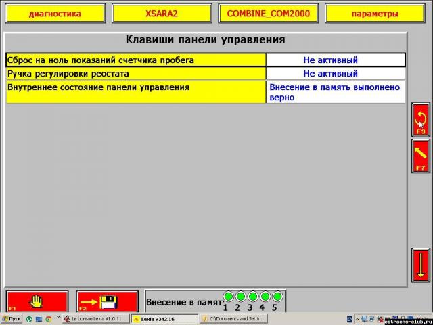Expand quick launch overflow chevron
The image size is (433, 325).
click(59, 318)
